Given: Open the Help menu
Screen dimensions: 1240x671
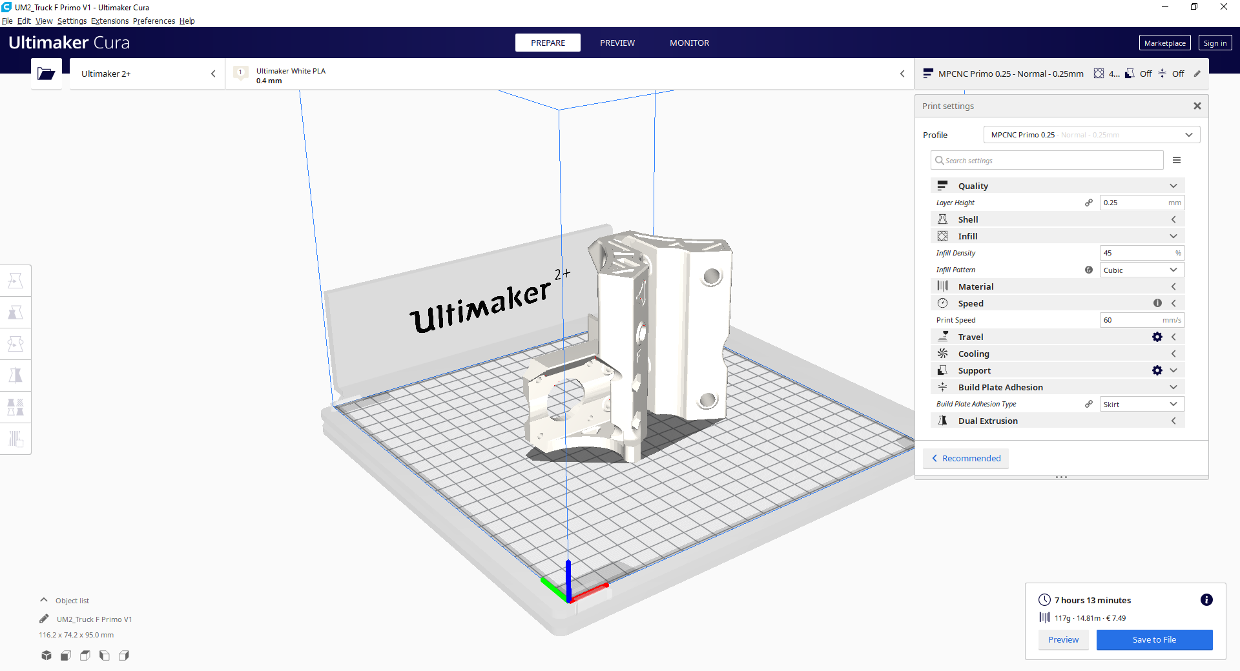Looking at the screenshot, I should click(x=187, y=21).
